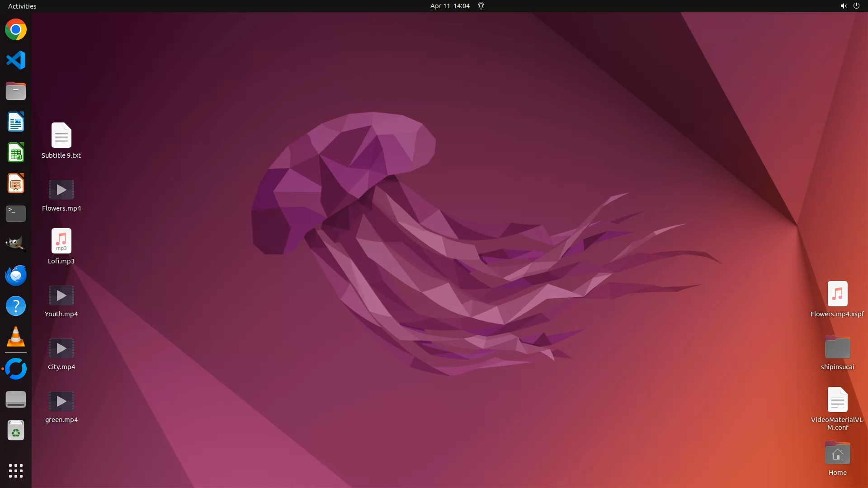Select the Home folder on desktop
The height and width of the screenshot is (488, 868).
(x=837, y=454)
